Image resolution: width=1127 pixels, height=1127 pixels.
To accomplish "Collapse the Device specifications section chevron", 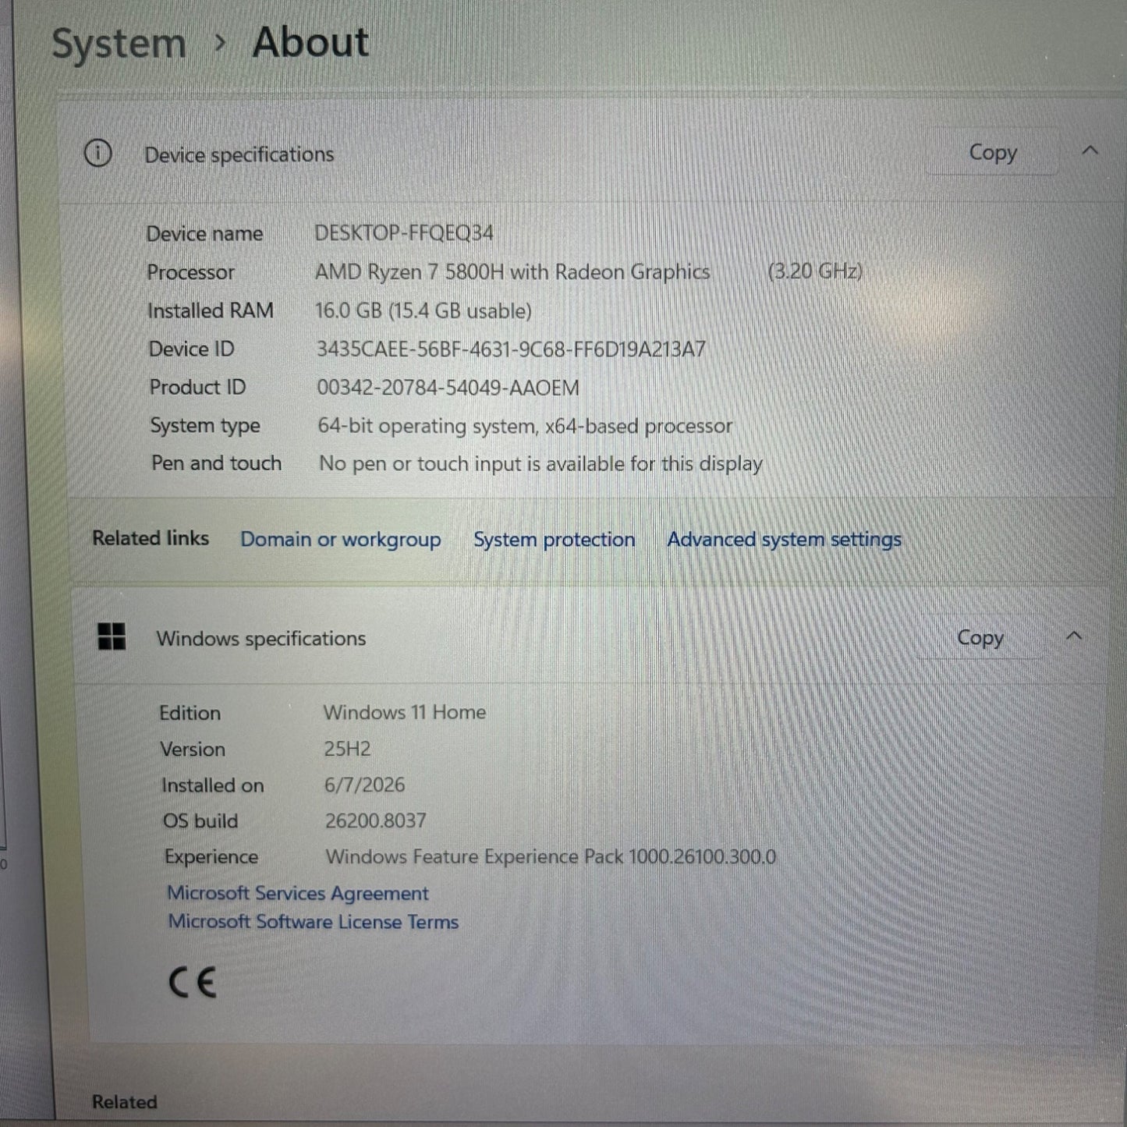I will coord(1090,151).
